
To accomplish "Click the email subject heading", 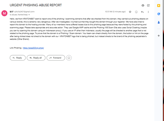I will tap(36, 5).
